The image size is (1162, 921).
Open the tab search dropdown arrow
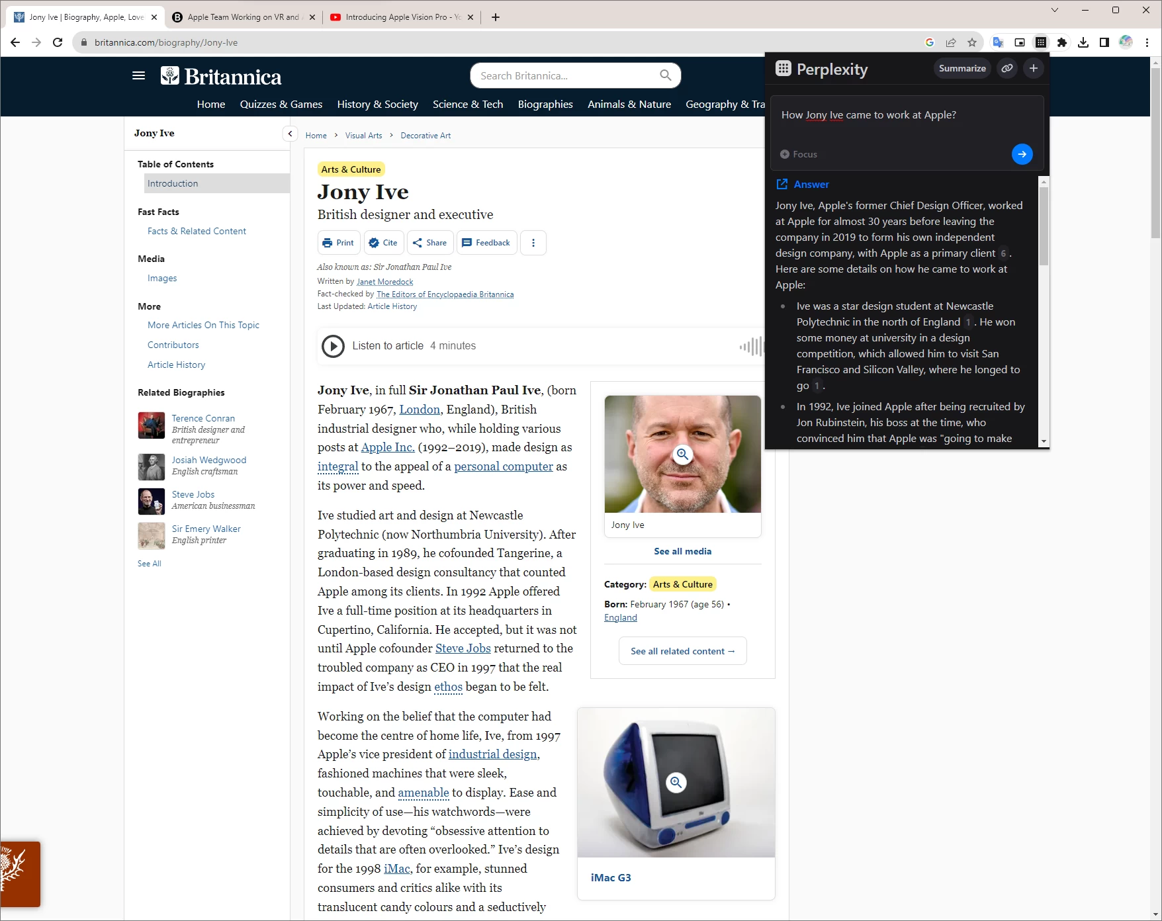(1055, 10)
